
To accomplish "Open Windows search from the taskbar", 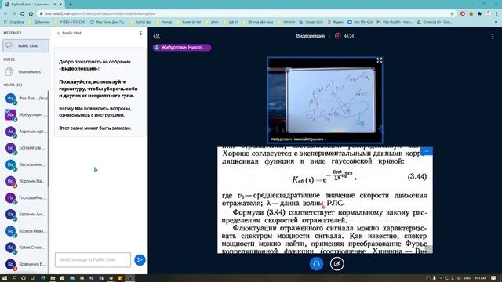I will pyautogui.click(x=14, y=278).
